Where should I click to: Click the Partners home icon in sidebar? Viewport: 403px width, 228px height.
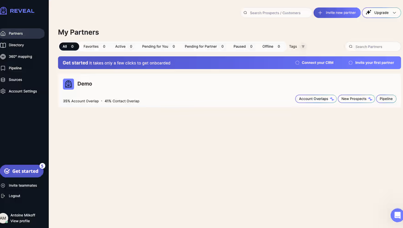pyautogui.click(x=3, y=34)
